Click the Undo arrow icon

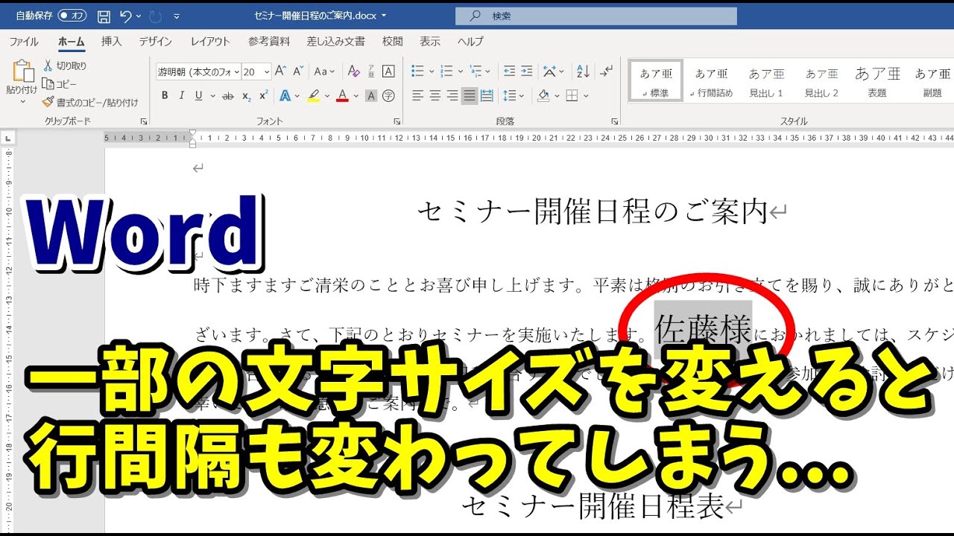coord(125,16)
